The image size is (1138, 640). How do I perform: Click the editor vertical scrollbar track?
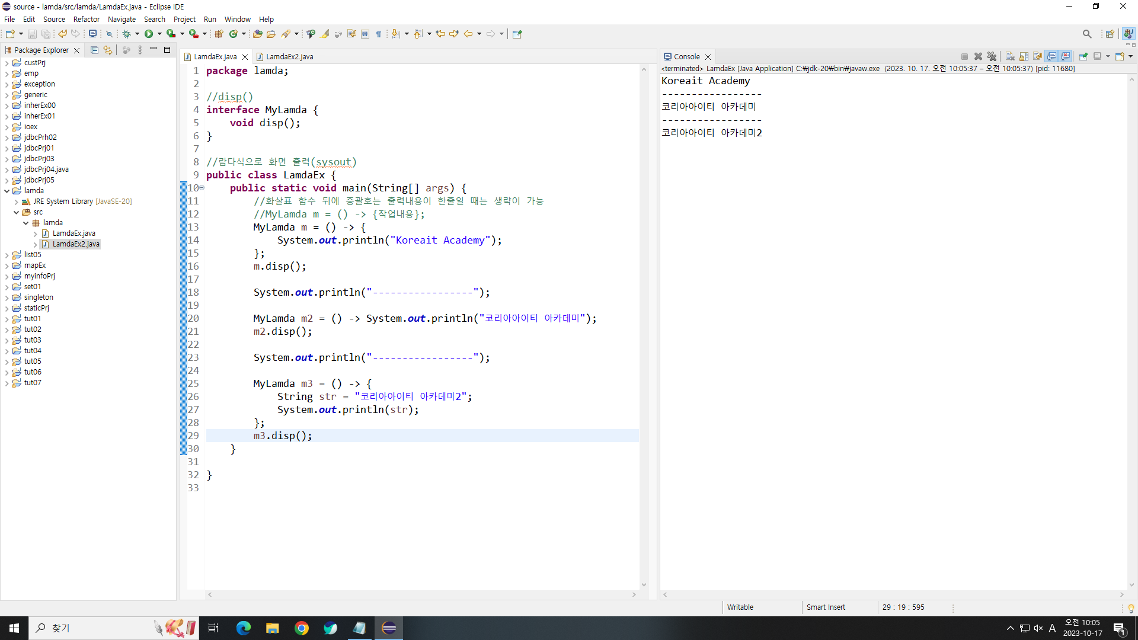tap(644, 326)
